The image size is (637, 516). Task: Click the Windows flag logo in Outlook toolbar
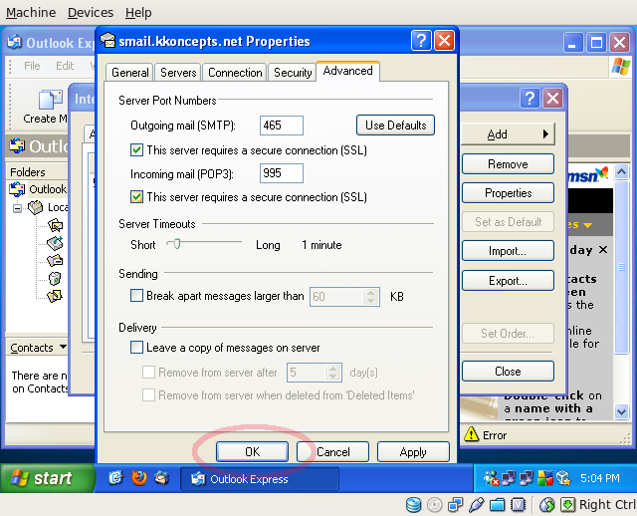(621, 67)
